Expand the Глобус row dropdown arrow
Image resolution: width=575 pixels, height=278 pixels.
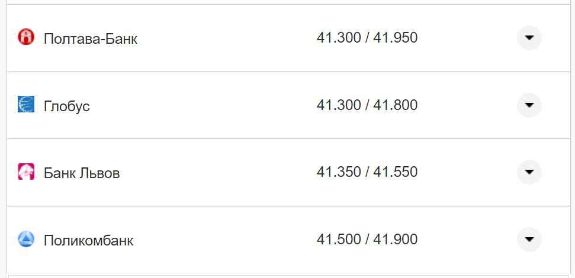pos(529,105)
